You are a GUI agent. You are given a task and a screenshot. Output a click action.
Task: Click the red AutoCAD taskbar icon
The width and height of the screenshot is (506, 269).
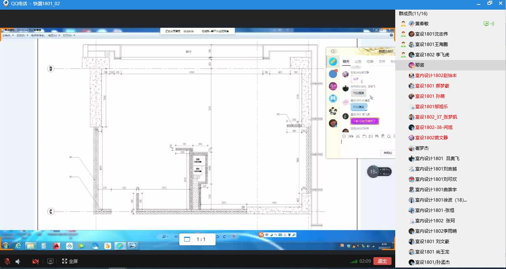point(56,246)
